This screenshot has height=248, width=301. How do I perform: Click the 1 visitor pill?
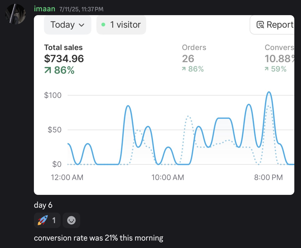pyautogui.click(x=121, y=25)
